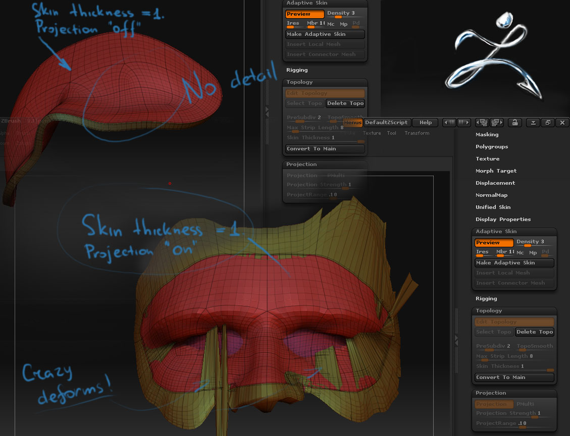Expand the Polygroups subpalette
Screen dimensions: 570x436
tap(491, 146)
